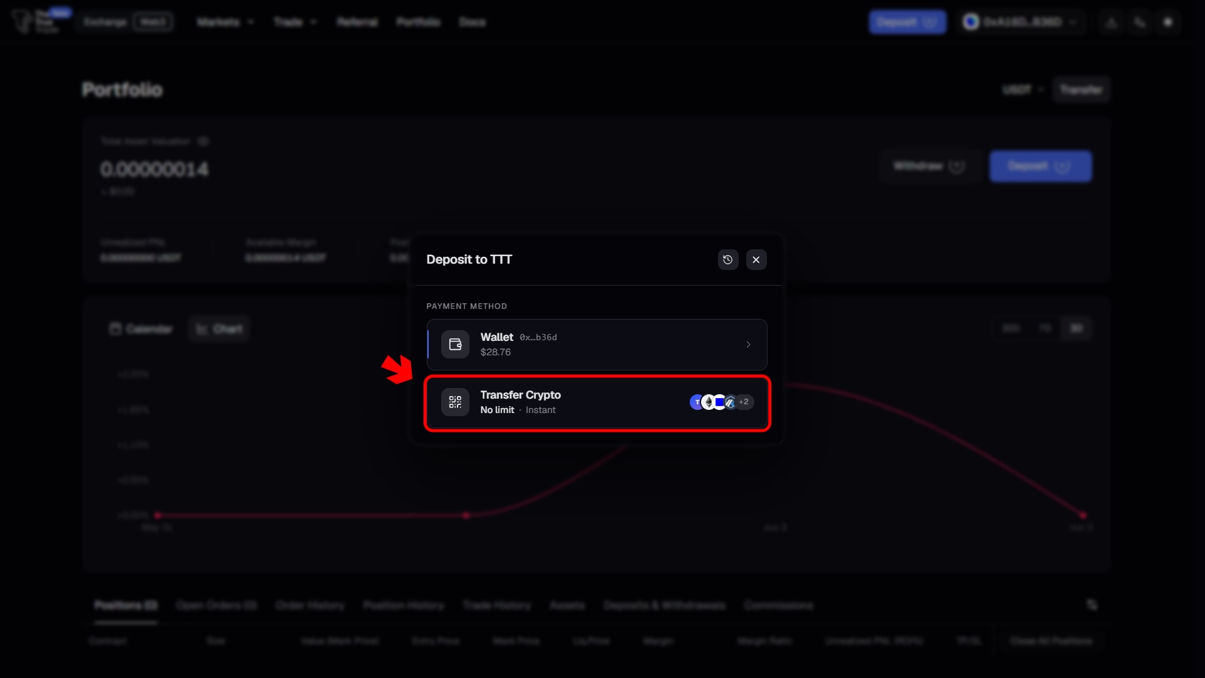
Task: Toggle asset valuation visibility eye icon
Action: [203, 141]
